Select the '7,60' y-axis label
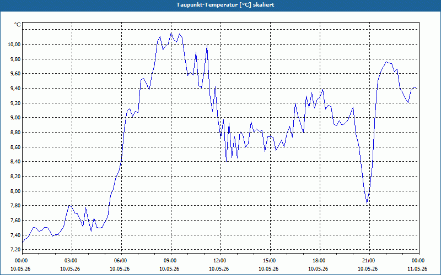 16,221
